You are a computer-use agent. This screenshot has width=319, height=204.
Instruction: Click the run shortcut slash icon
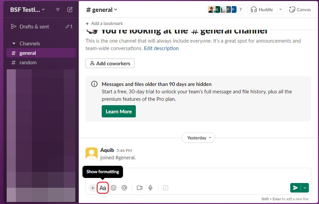165,188
